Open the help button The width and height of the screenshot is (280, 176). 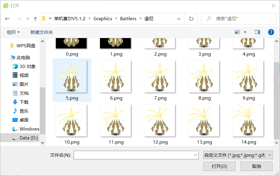271,32
